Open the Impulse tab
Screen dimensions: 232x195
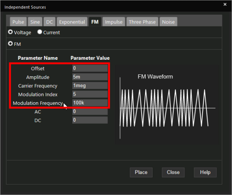114,22
